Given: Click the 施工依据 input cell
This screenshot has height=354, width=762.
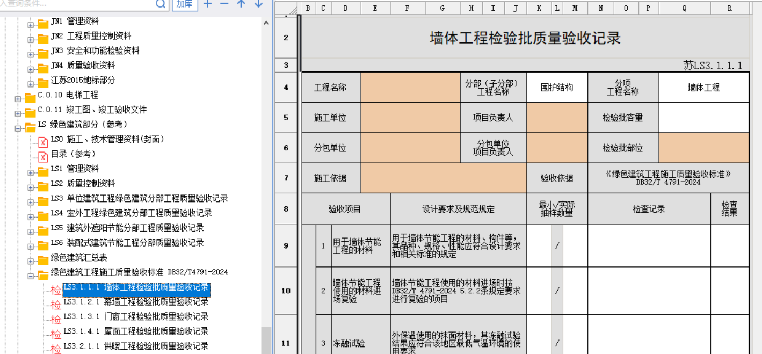Looking at the screenshot, I should pos(444,178).
